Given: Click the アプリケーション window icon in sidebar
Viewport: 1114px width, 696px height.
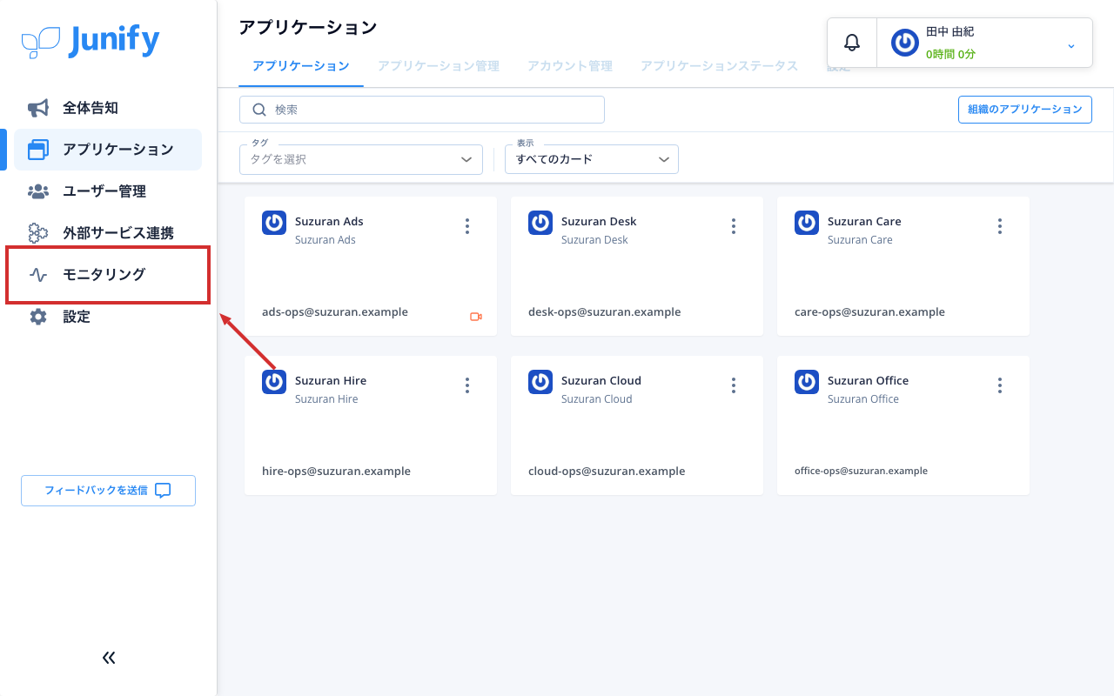Looking at the screenshot, I should coord(38,150).
